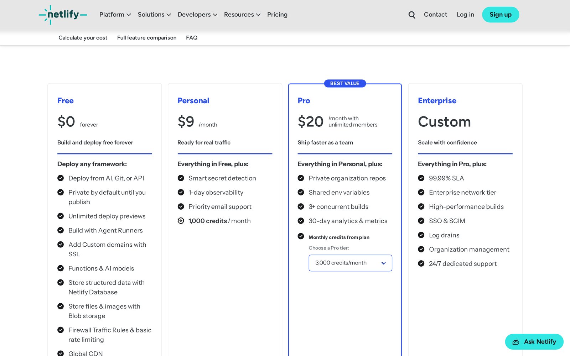Click checkmark next to 99.99% SLA
Screen dimensions: 570x356
[421, 178]
